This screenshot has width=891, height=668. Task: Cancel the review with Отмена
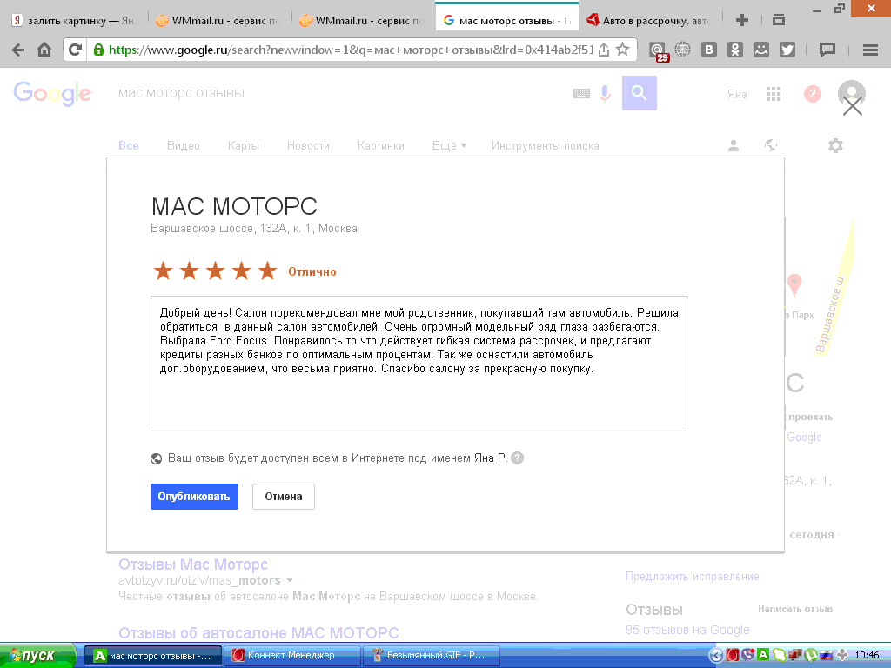(284, 497)
